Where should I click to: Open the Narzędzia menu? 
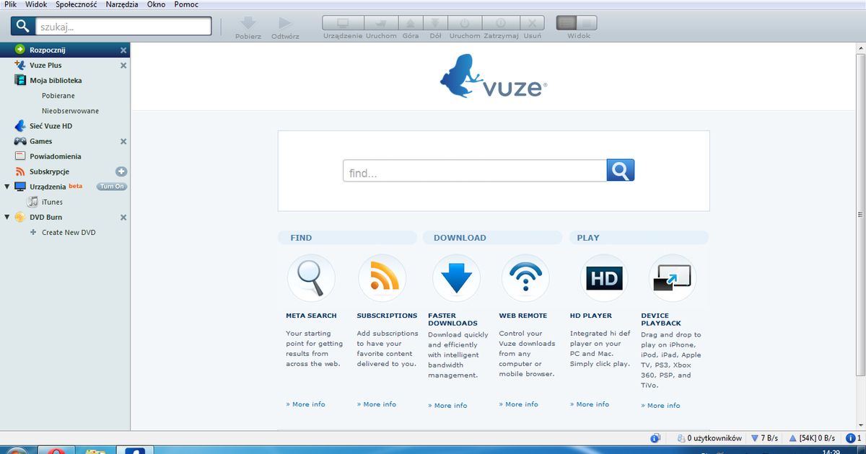[x=120, y=4]
